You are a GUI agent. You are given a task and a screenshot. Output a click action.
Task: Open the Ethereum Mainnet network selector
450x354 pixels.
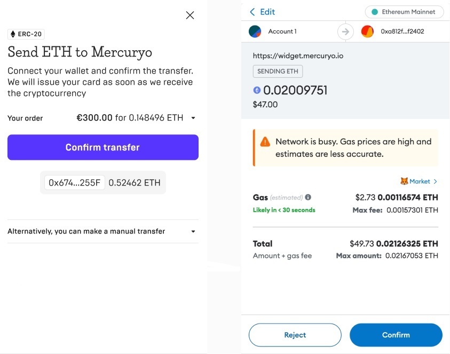point(403,12)
